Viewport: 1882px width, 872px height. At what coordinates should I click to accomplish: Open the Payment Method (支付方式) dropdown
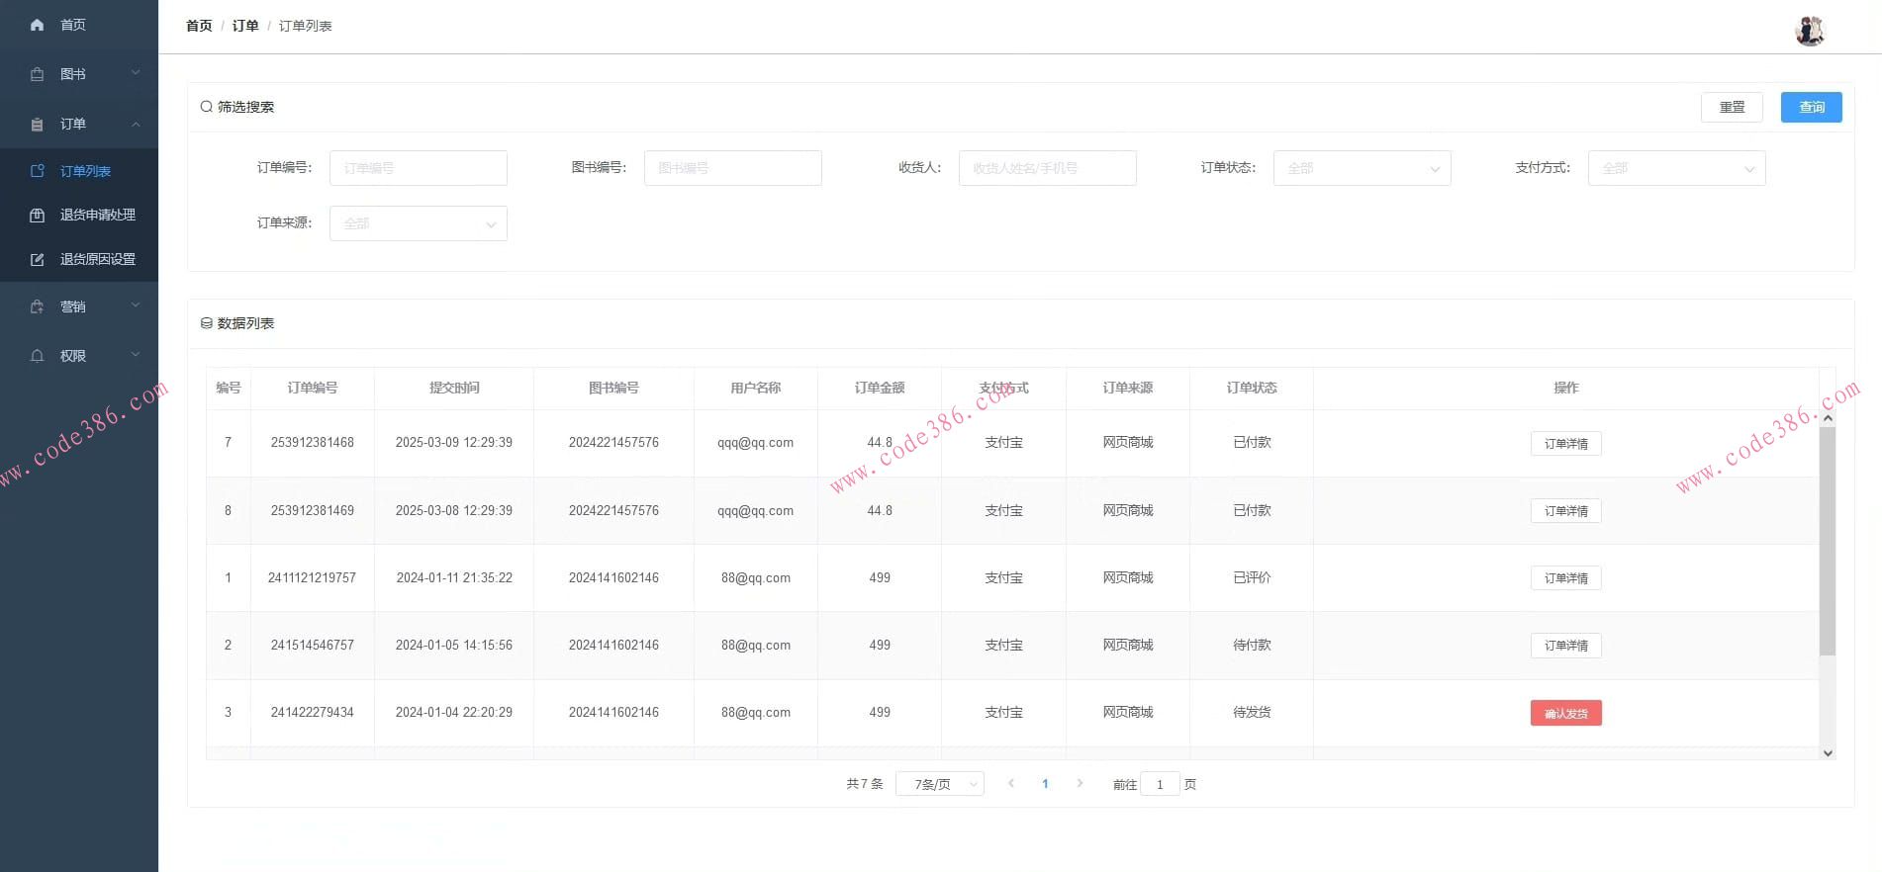coord(1676,168)
